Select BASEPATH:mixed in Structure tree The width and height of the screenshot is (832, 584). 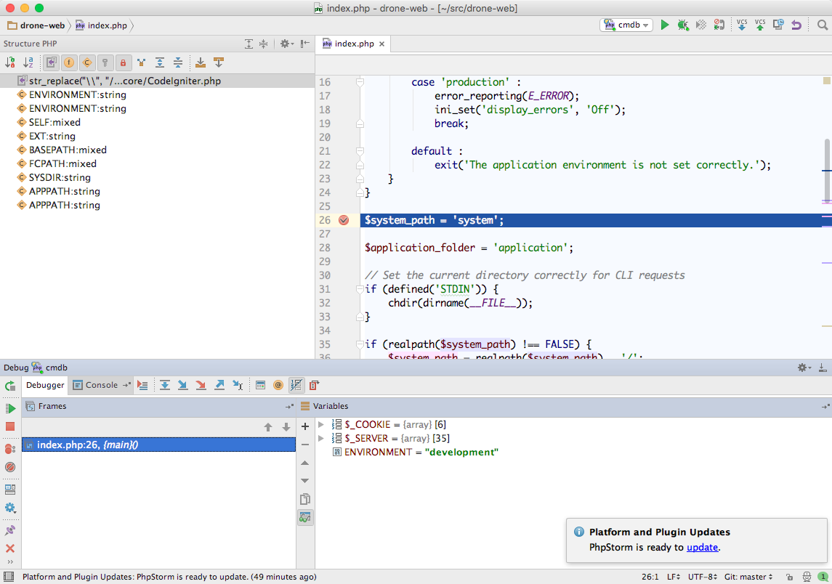(68, 150)
